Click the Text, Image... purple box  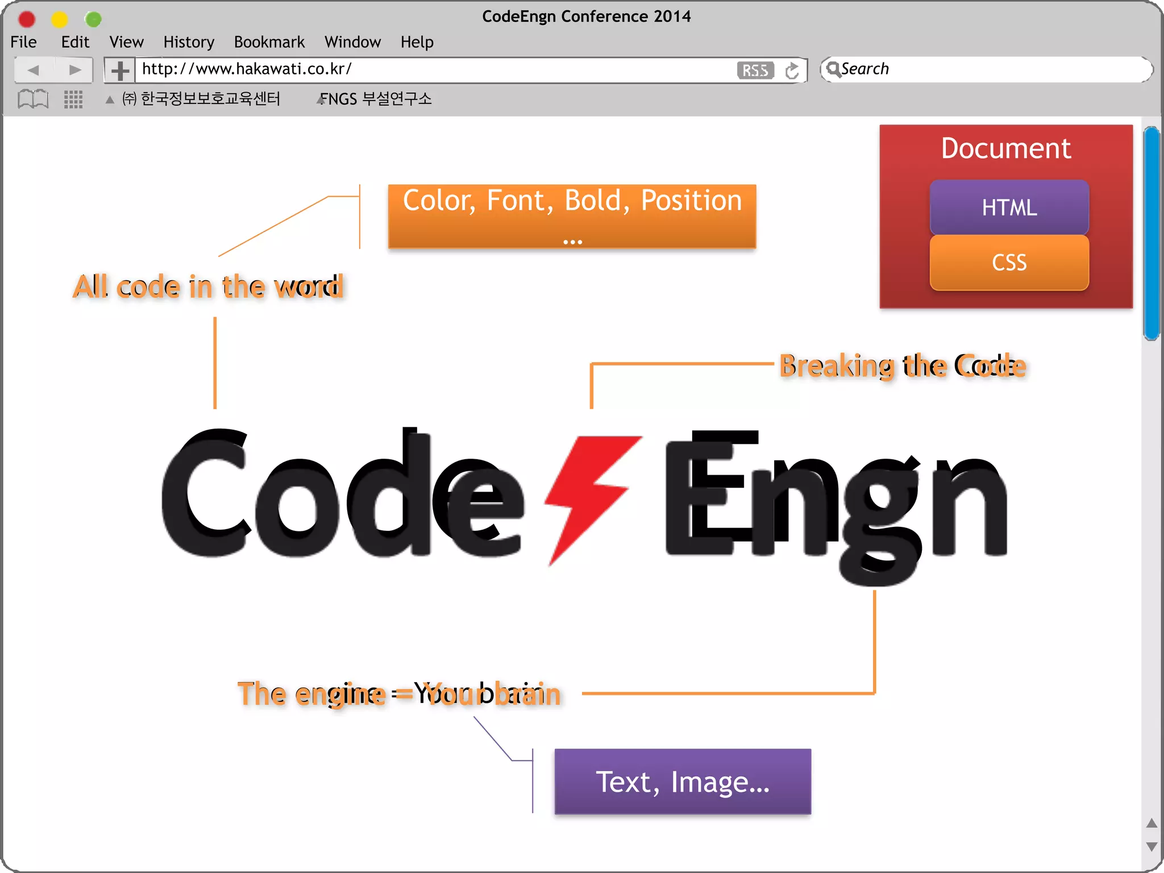(x=682, y=781)
